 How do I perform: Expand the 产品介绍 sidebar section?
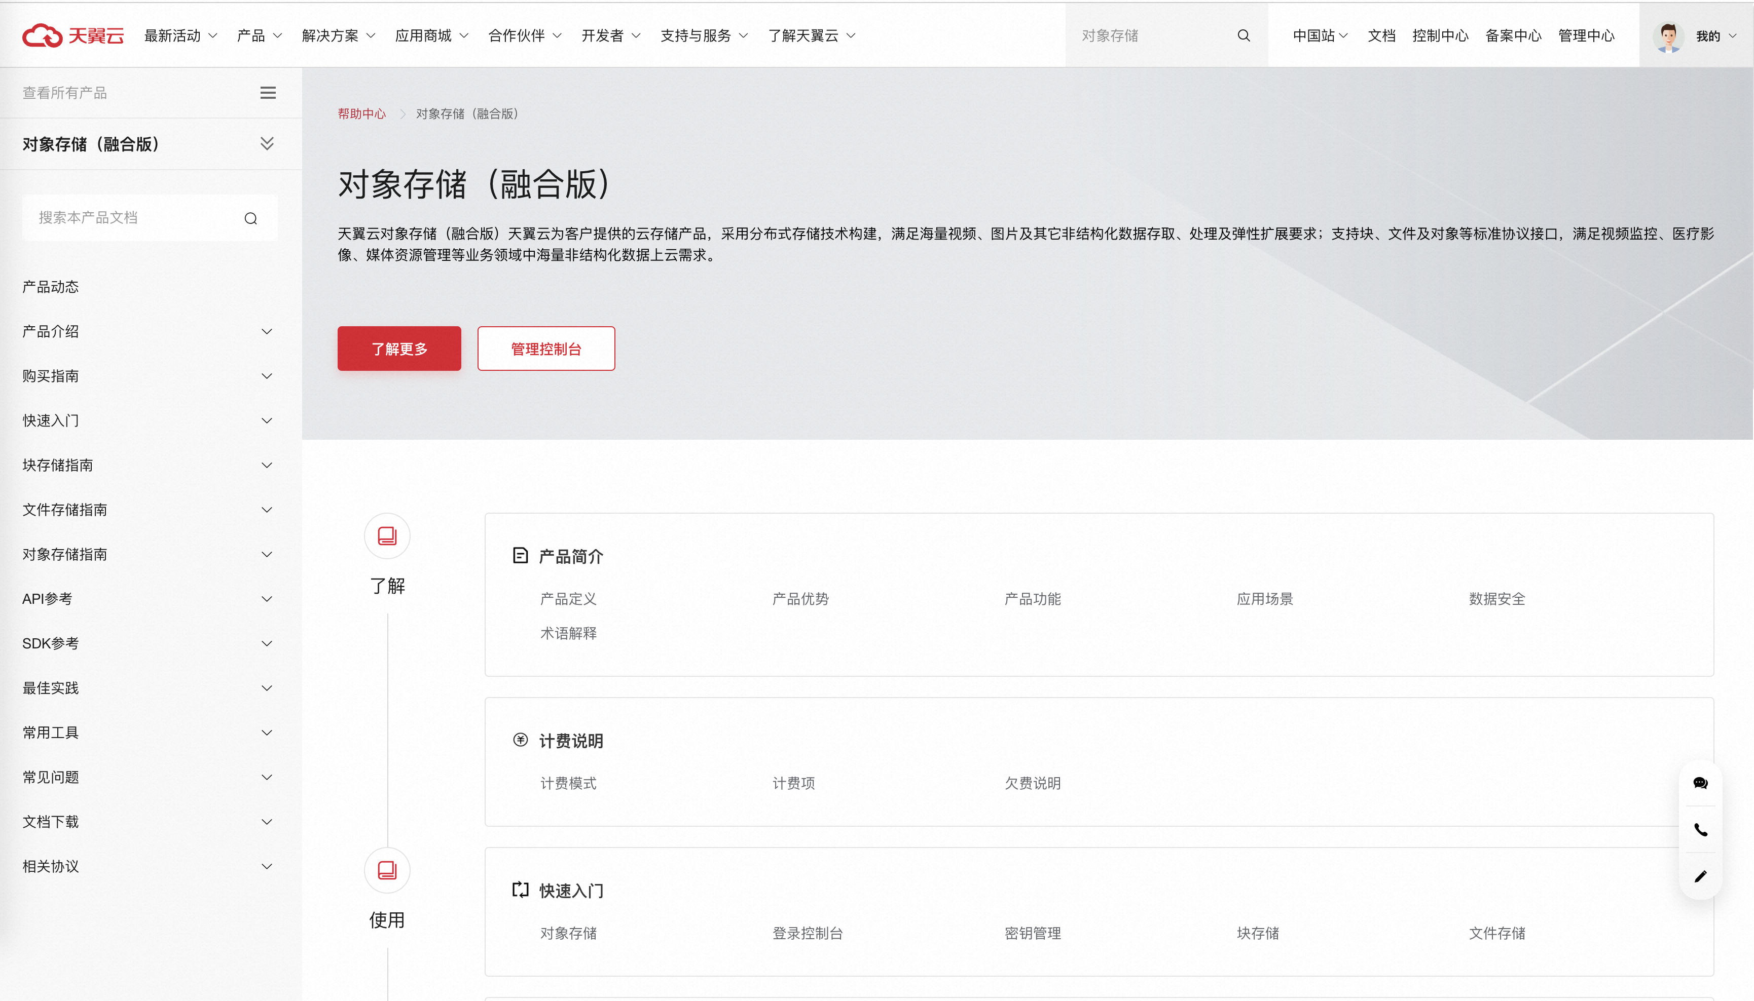point(267,331)
